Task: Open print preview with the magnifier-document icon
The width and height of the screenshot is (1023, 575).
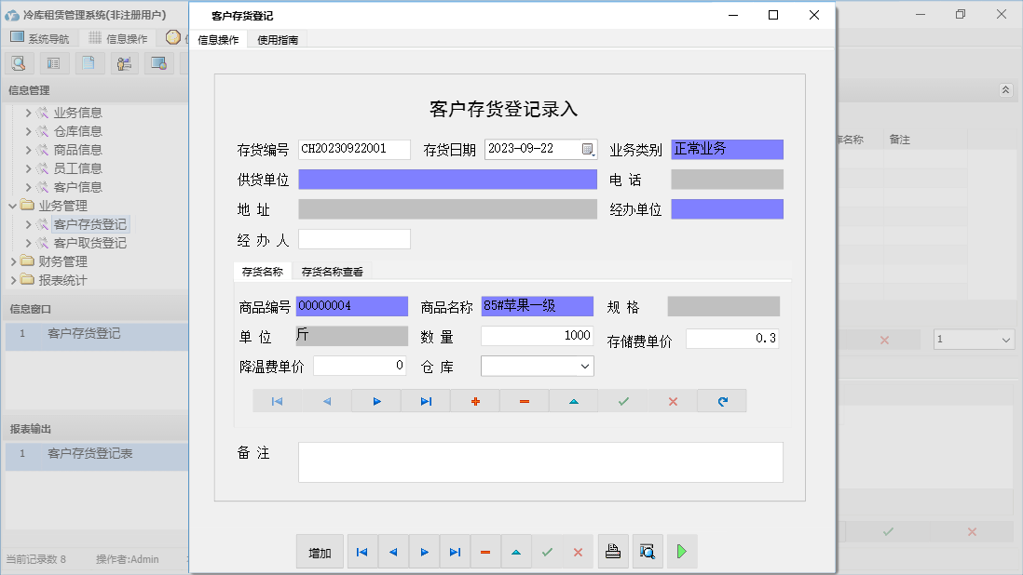Action: (x=647, y=551)
